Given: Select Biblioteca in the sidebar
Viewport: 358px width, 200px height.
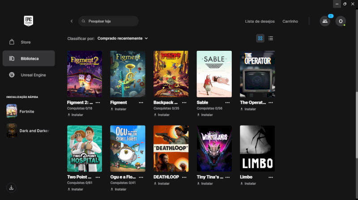Looking at the screenshot, I should click(x=29, y=58).
